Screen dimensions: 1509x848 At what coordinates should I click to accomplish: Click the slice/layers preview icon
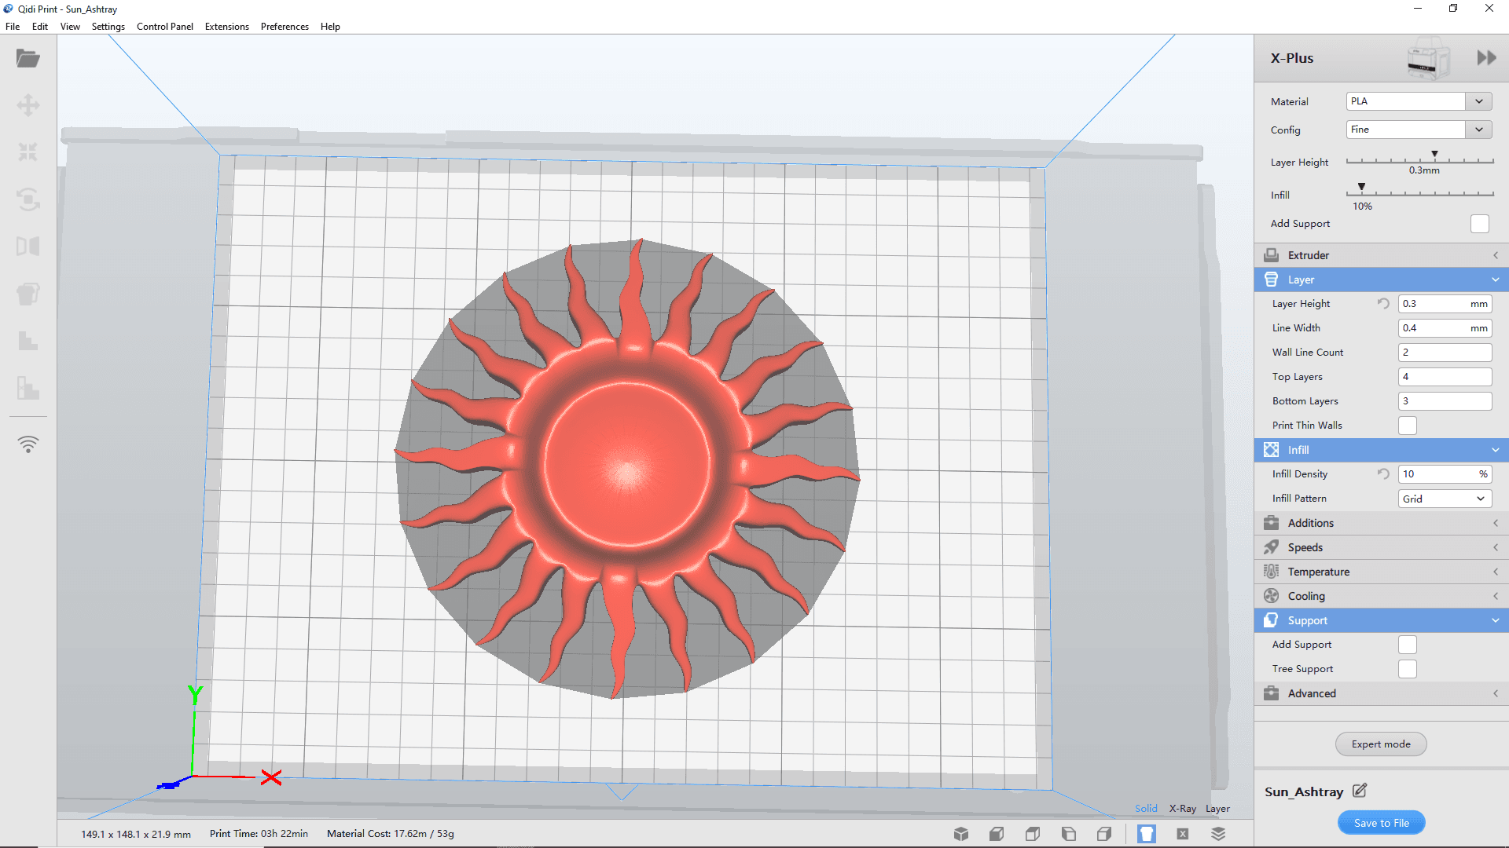pos(1217,834)
